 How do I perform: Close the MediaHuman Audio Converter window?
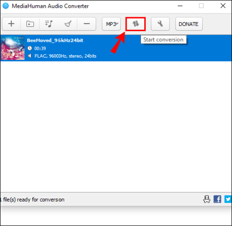click(223, 6)
